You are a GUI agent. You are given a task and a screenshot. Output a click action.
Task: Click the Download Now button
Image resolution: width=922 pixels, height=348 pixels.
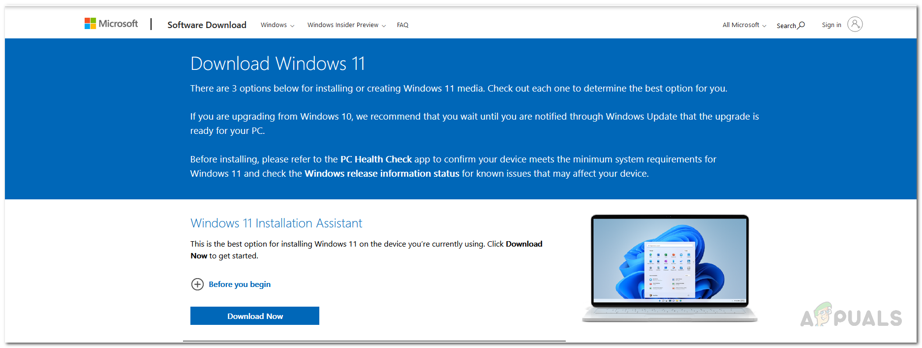pyautogui.click(x=255, y=316)
